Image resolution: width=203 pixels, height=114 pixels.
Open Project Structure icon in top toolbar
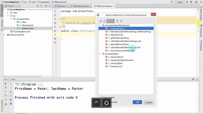click(196, 2)
